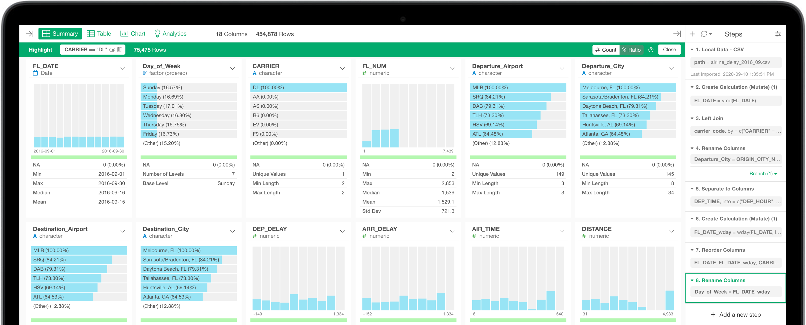
Task: Select HSV (69.14%) in Destination_Airport
Action: (79, 288)
